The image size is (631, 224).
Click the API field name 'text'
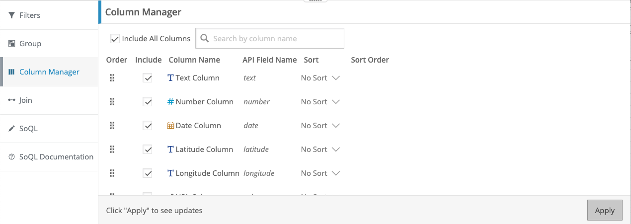click(249, 78)
